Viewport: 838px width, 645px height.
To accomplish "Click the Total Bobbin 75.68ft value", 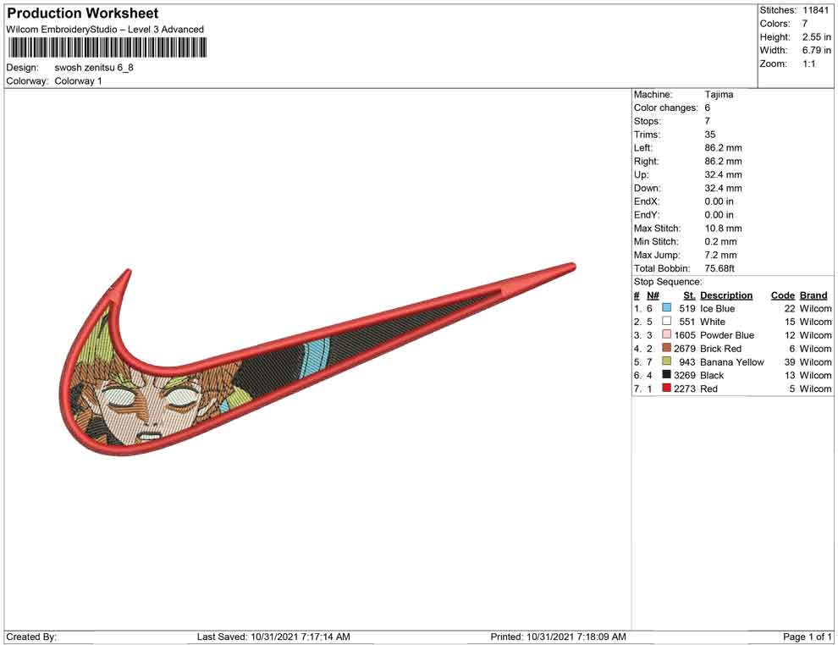I will 719,268.
